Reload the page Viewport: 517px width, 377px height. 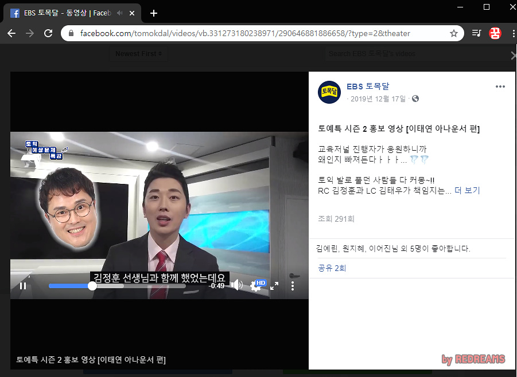pos(48,33)
